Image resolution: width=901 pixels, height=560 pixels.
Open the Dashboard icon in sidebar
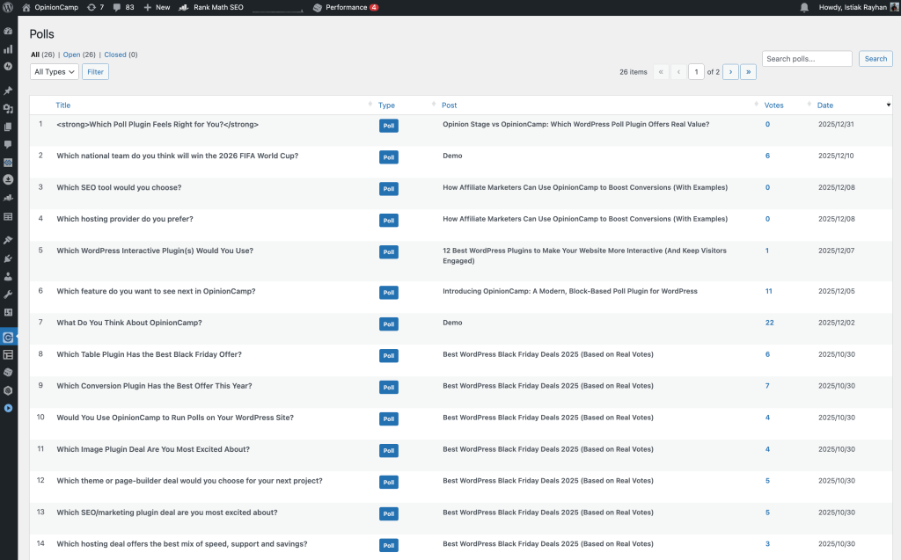click(x=8, y=31)
